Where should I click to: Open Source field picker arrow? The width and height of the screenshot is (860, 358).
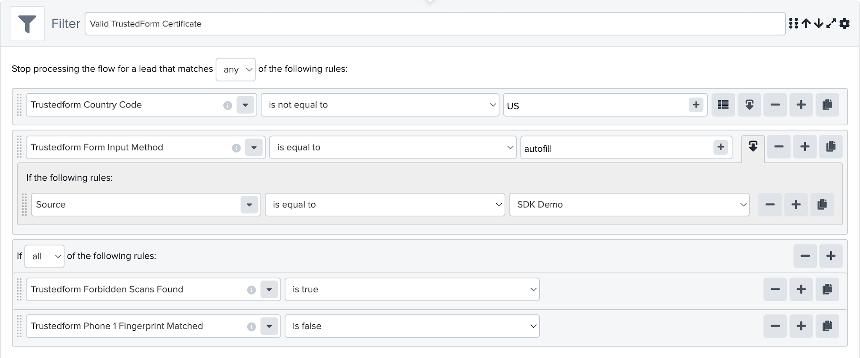tap(249, 205)
